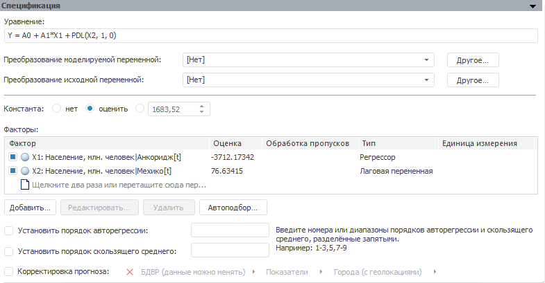The height and width of the screenshot is (283, 545).
Task: Click the sphere icon beside factor X2
Action: [25, 171]
